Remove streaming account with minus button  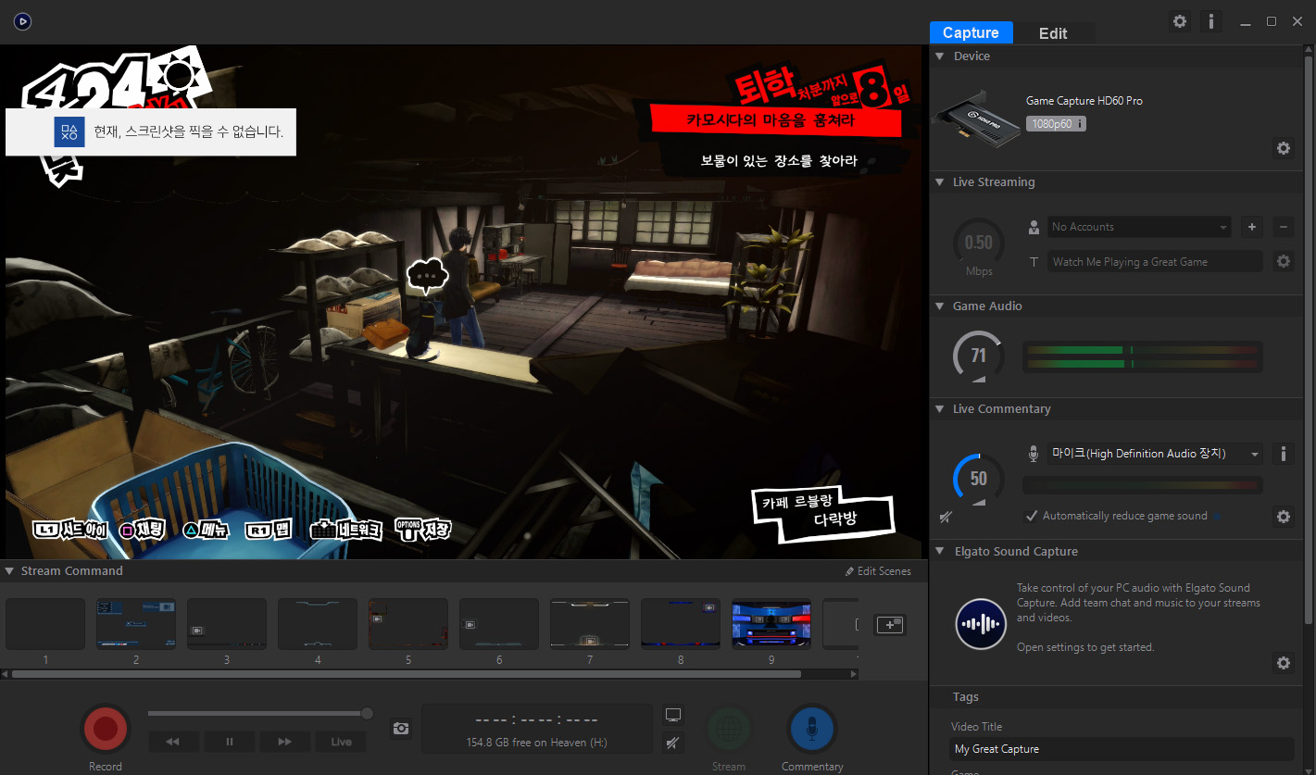point(1284,227)
